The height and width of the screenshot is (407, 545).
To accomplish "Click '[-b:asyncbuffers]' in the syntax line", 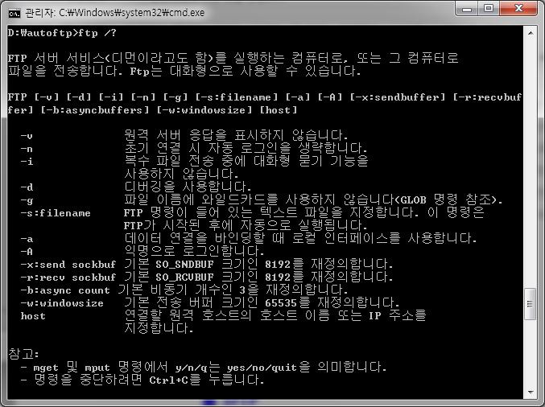I will pos(95,110).
